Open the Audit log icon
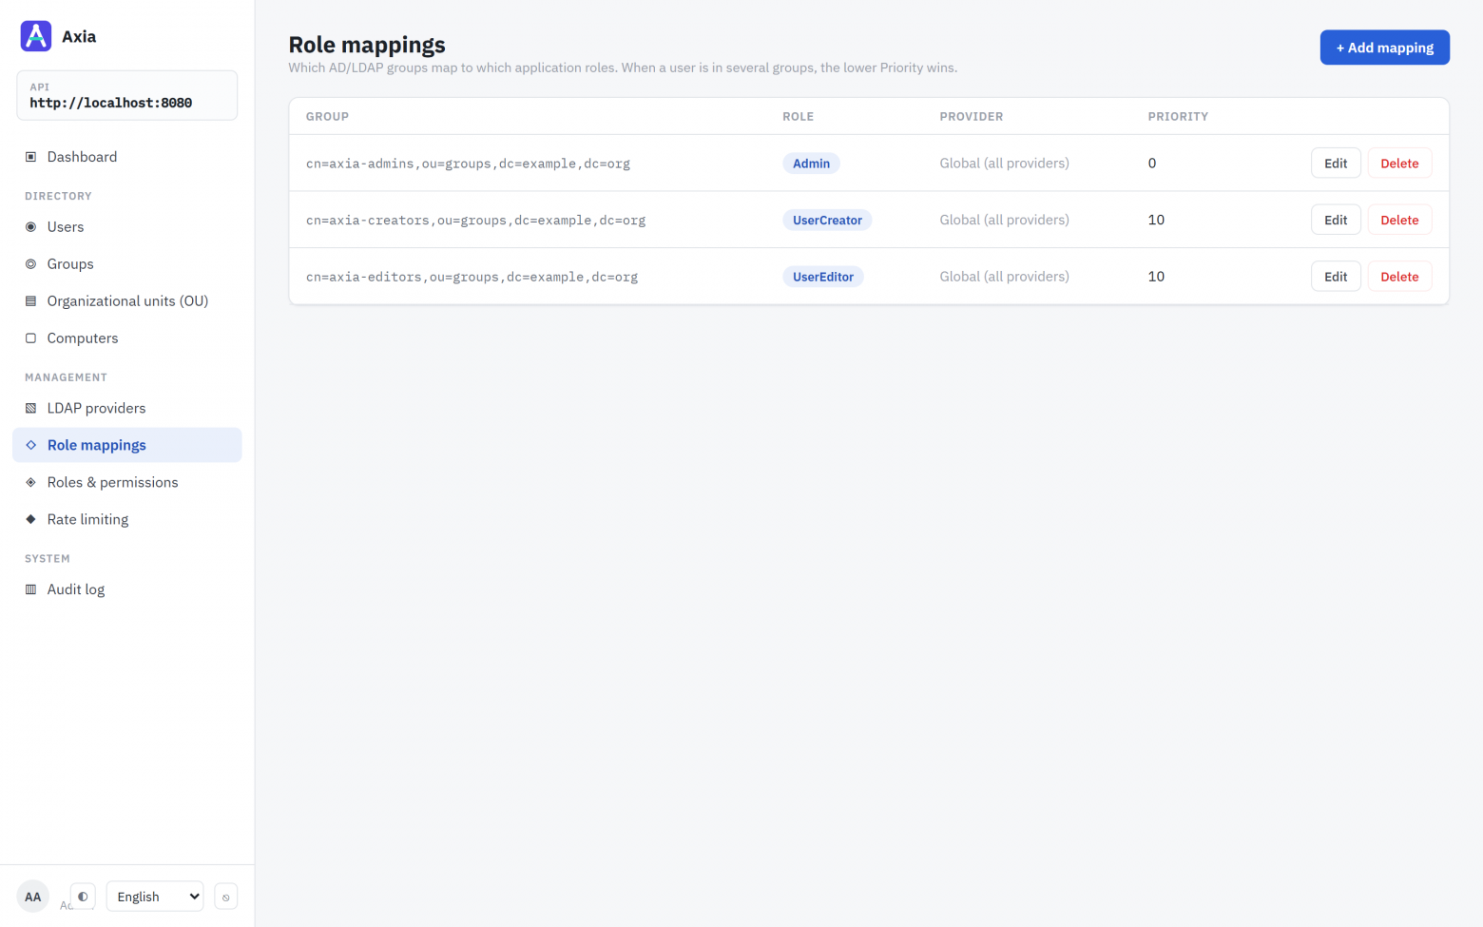 tap(30, 589)
